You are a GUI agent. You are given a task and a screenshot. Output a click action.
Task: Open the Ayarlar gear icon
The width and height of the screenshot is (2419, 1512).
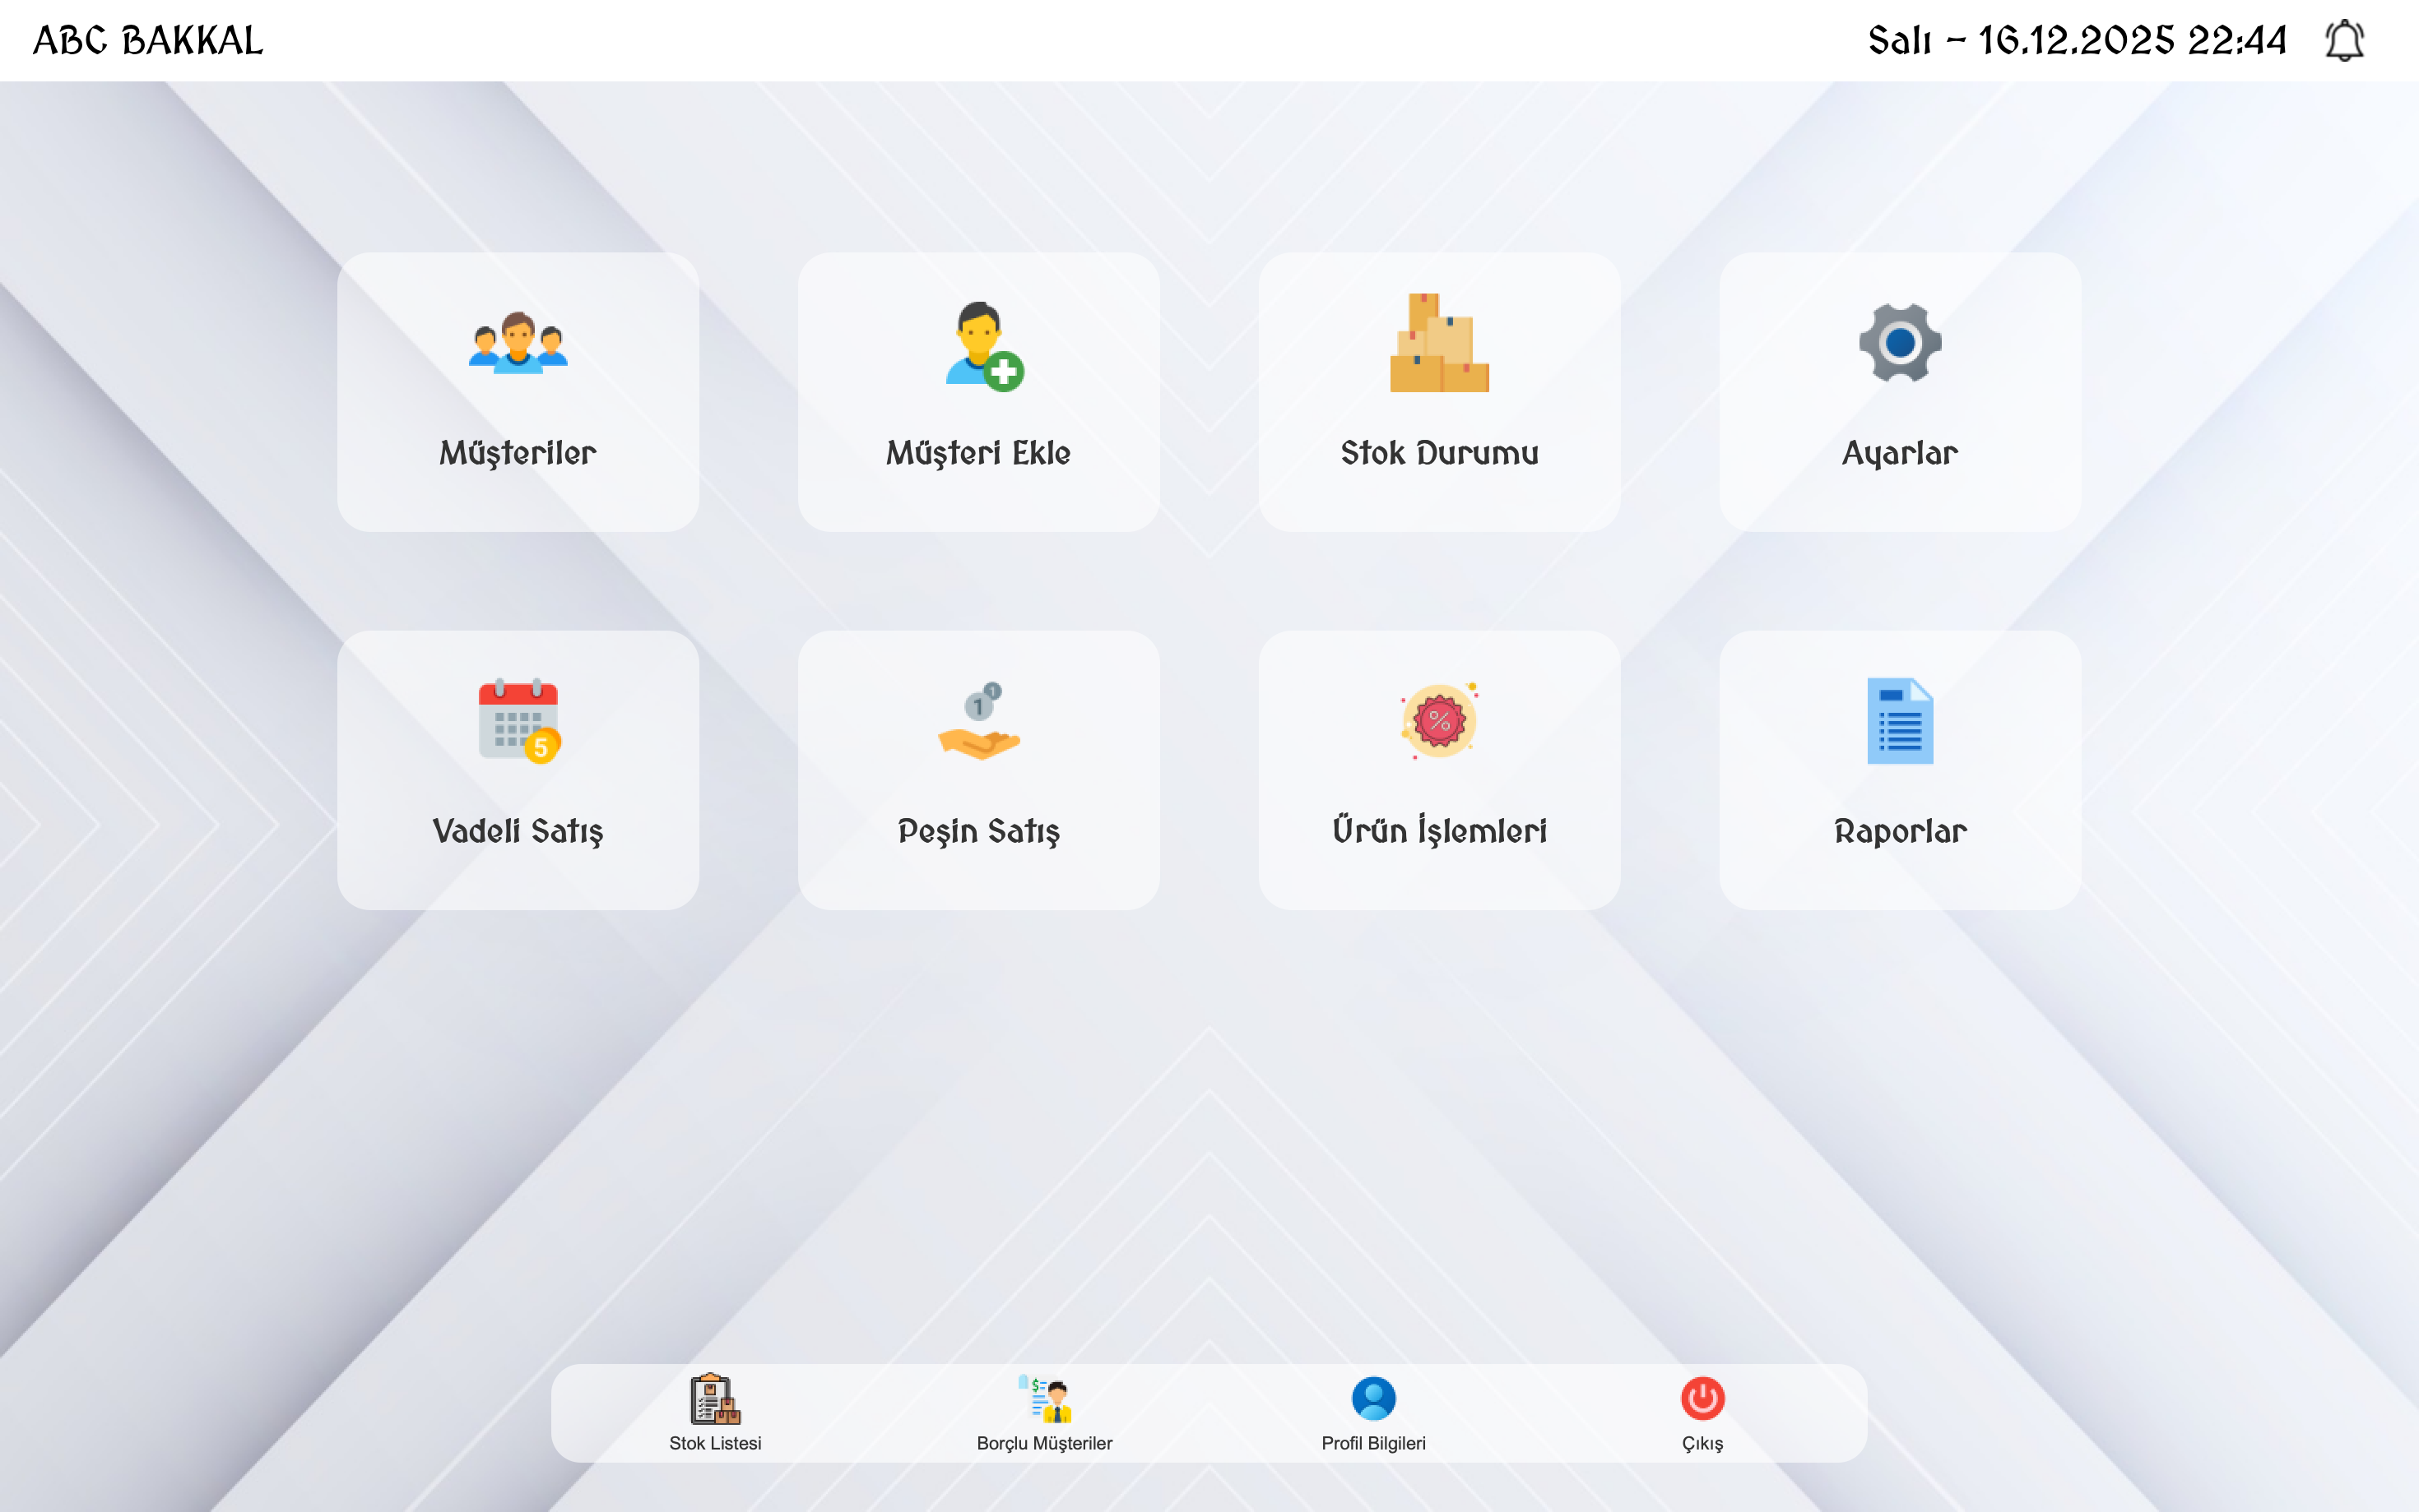click(1900, 343)
